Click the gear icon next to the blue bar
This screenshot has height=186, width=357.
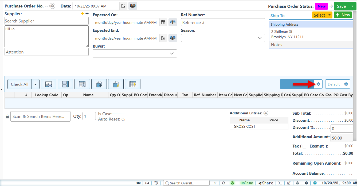tap(318, 84)
